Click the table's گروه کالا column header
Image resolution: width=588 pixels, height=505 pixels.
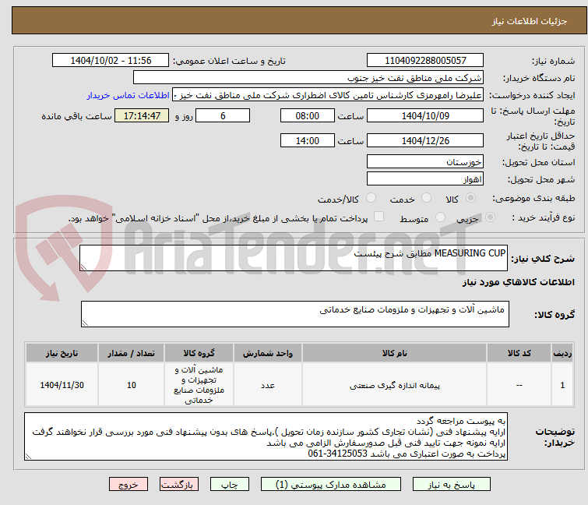(x=199, y=353)
